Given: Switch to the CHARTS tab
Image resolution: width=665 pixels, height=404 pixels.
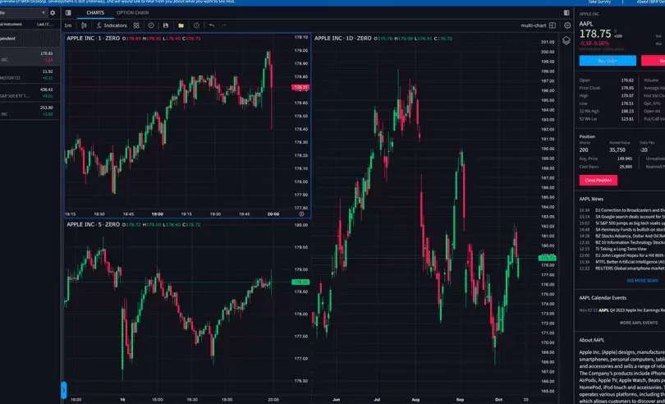Looking at the screenshot, I should coord(95,13).
